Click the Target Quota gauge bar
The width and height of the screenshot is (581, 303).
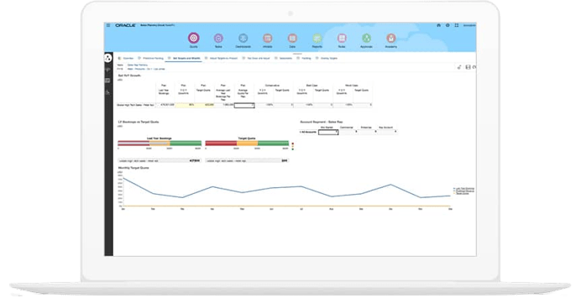247,143
